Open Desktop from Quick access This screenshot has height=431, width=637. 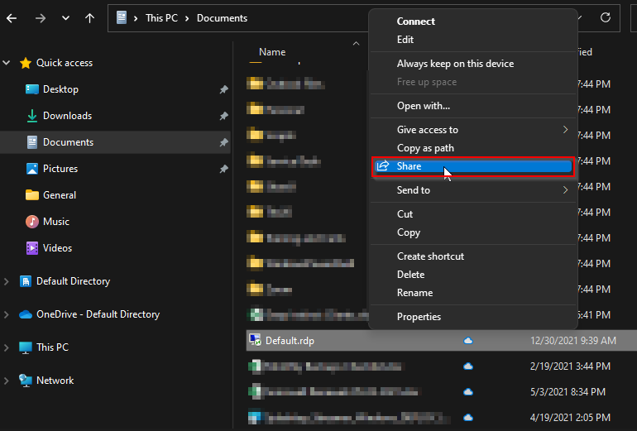(60, 89)
